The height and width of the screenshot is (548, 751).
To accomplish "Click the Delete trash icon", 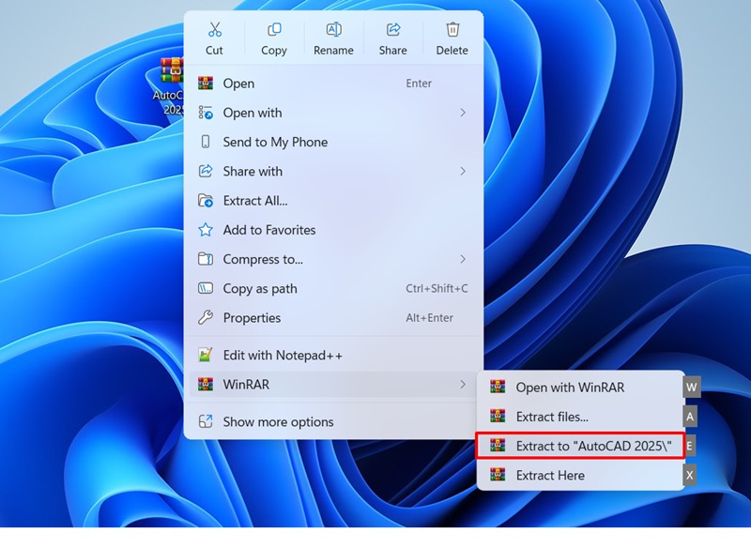I will [452, 30].
